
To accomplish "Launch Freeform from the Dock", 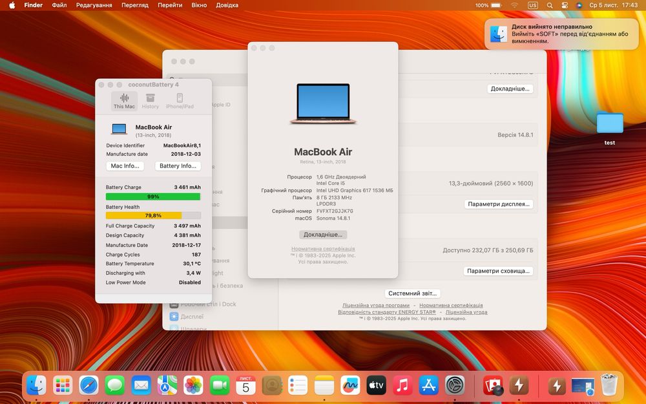I will coord(350,386).
